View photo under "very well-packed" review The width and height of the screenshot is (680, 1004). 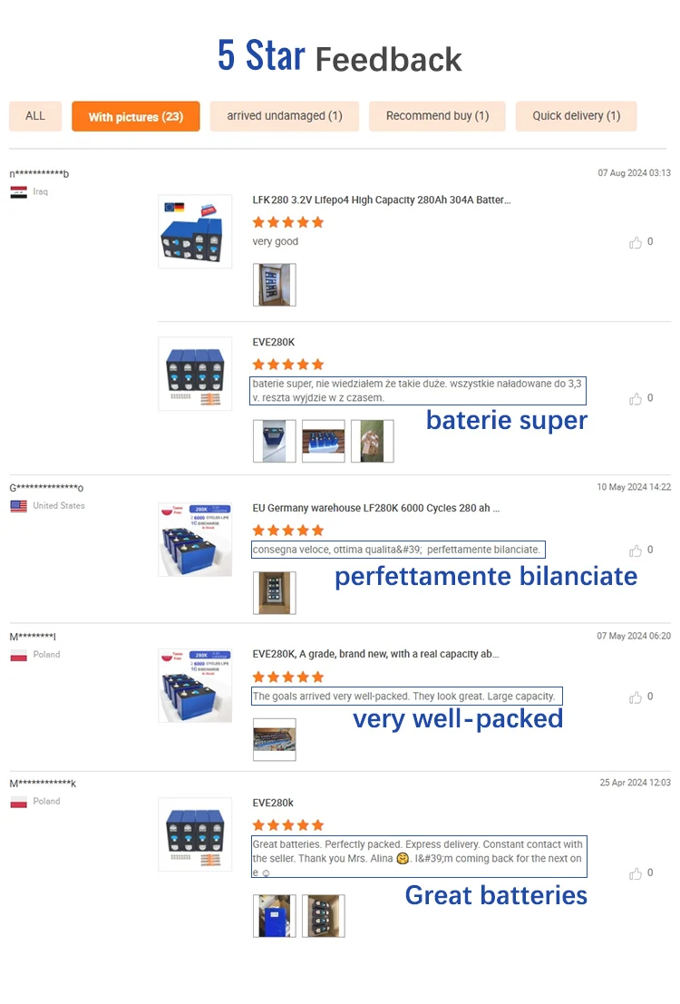[x=274, y=739]
